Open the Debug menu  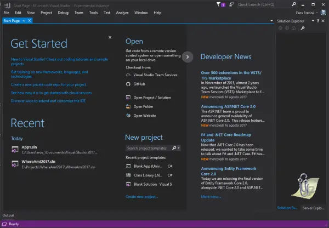tap(63, 13)
